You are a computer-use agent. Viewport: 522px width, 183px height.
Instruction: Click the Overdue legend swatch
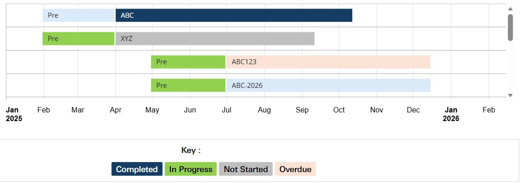click(295, 169)
